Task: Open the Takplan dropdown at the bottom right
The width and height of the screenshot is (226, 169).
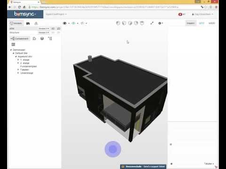Action: click(x=209, y=164)
